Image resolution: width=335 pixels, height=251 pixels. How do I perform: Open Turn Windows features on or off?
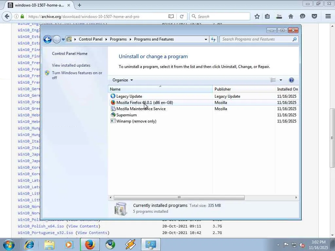(77, 75)
